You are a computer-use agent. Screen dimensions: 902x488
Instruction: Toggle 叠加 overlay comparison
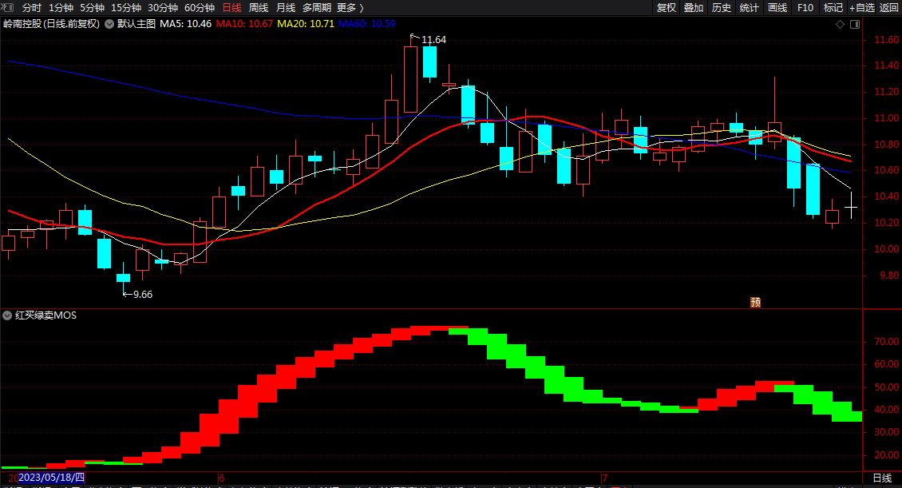(x=693, y=7)
